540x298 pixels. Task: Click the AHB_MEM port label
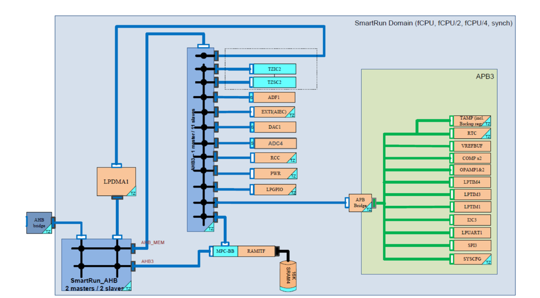[152, 242]
